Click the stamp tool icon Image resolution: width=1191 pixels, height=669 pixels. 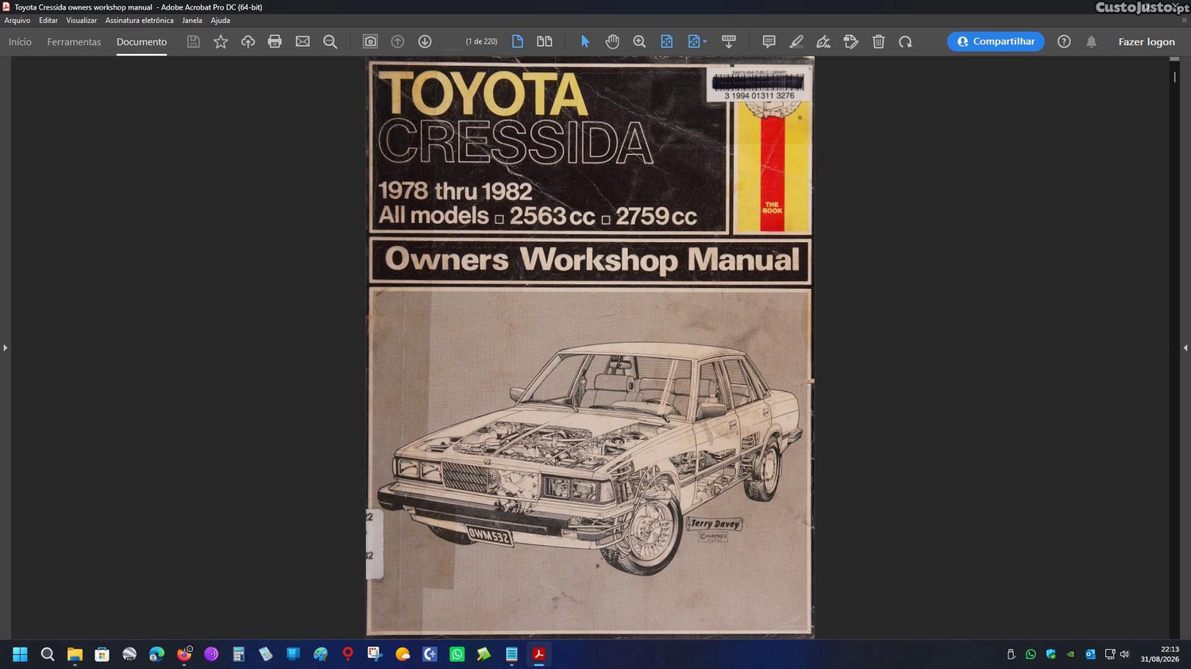(x=851, y=41)
